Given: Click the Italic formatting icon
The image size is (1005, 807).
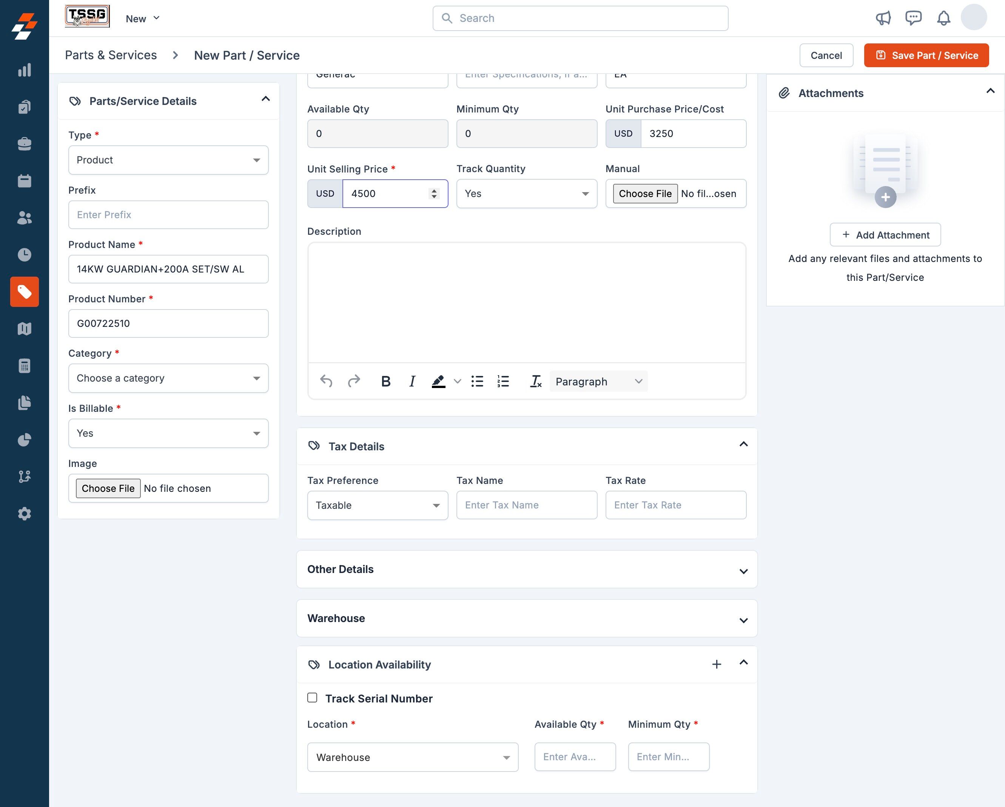Looking at the screenshot, I should tap(412, 382).
